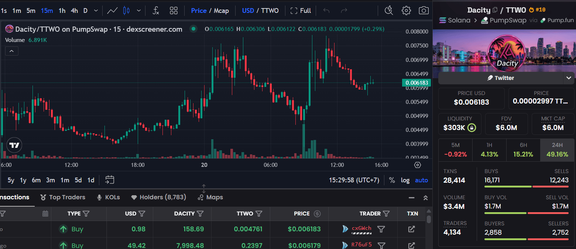Select the 1y date range

point(23,180)
